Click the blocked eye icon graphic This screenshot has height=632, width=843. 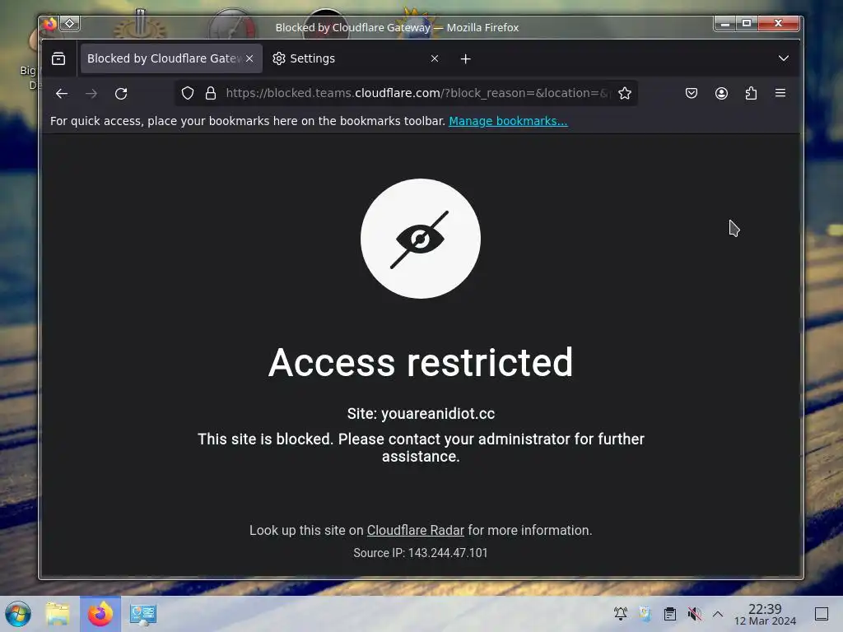pos(421,239)
